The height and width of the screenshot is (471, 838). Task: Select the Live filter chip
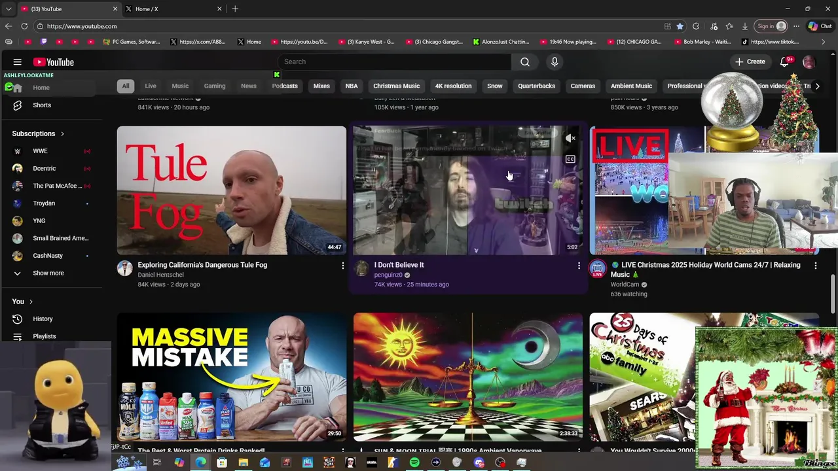click(151, 86)
